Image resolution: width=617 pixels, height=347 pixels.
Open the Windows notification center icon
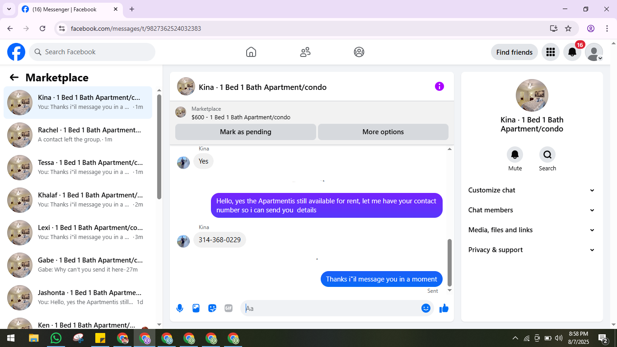coord(603,338)
